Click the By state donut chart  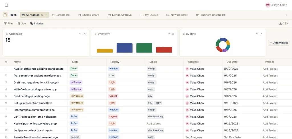click(x=223, y=45)
